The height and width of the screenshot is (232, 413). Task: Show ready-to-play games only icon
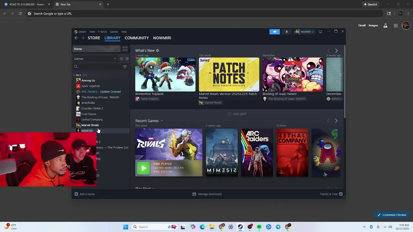tap(127, 59)
